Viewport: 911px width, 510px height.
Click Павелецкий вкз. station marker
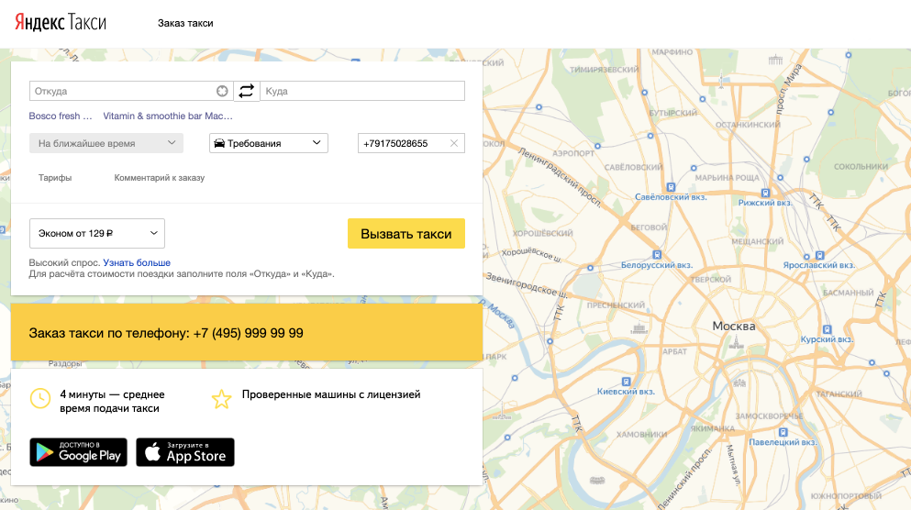783,432
